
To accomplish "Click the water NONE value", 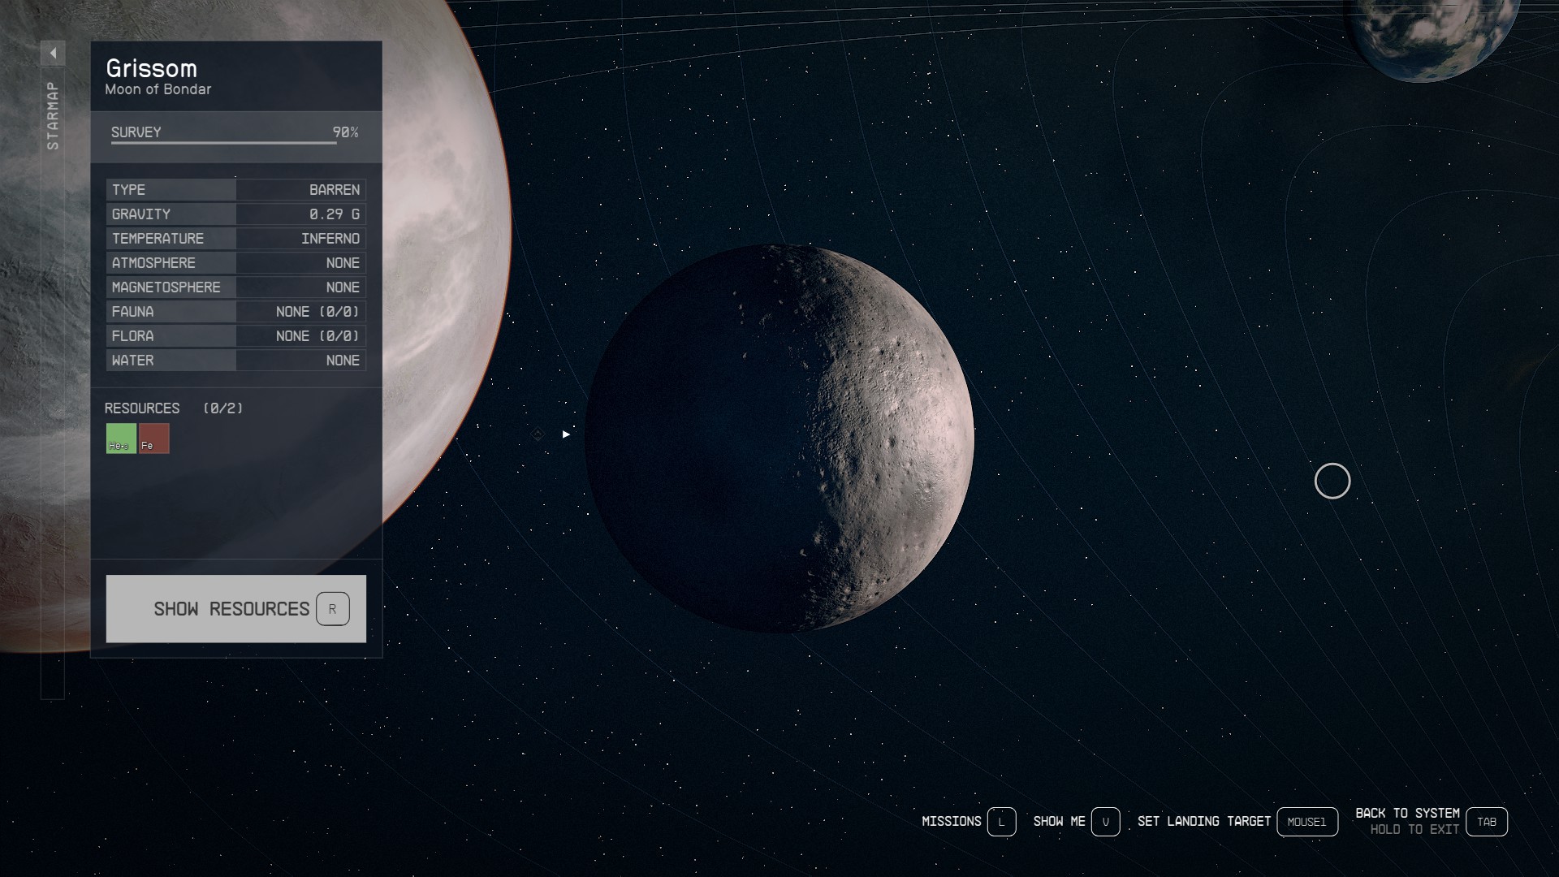I will click(343, 361).
